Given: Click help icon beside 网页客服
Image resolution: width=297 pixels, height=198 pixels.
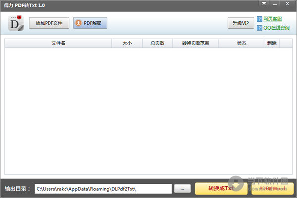Looking at the screenshot, I should tap(259, 19).
